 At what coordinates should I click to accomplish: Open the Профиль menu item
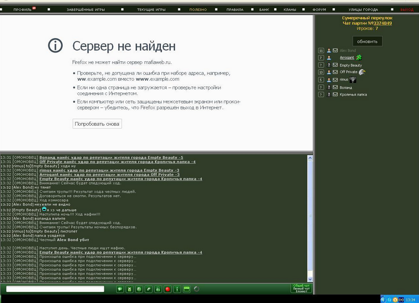point(23,10)
